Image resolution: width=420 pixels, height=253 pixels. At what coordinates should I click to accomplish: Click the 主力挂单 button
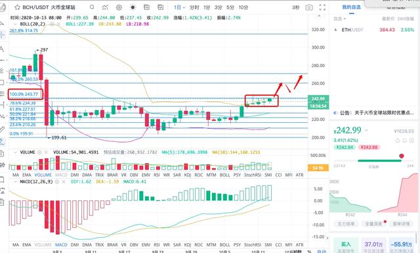click(346, 223)
